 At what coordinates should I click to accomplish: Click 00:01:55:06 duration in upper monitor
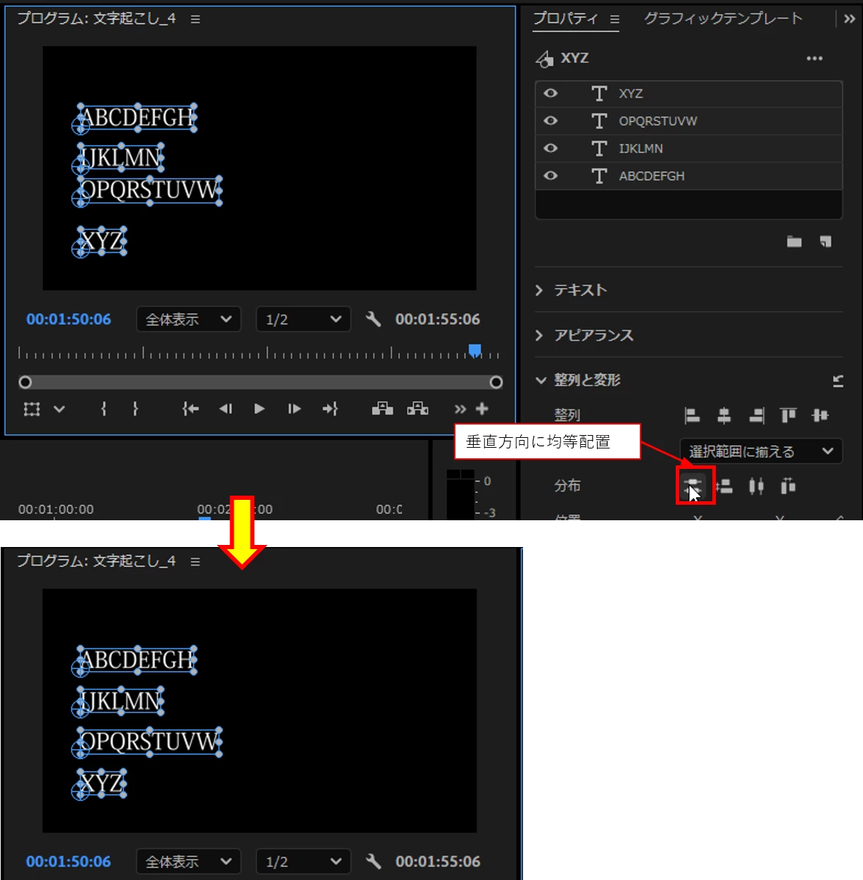(x=438, y=319)
